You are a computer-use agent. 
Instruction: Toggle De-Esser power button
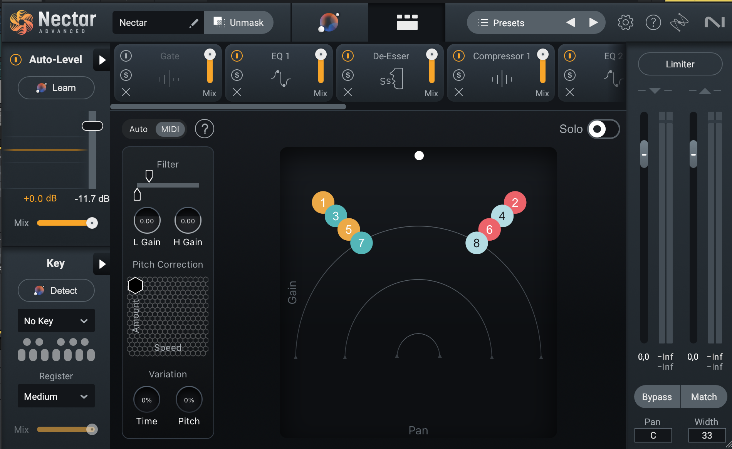348,56
